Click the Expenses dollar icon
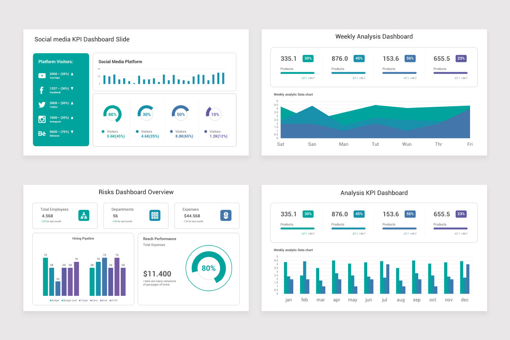The image size is (510, 340). tap(226, 215)
